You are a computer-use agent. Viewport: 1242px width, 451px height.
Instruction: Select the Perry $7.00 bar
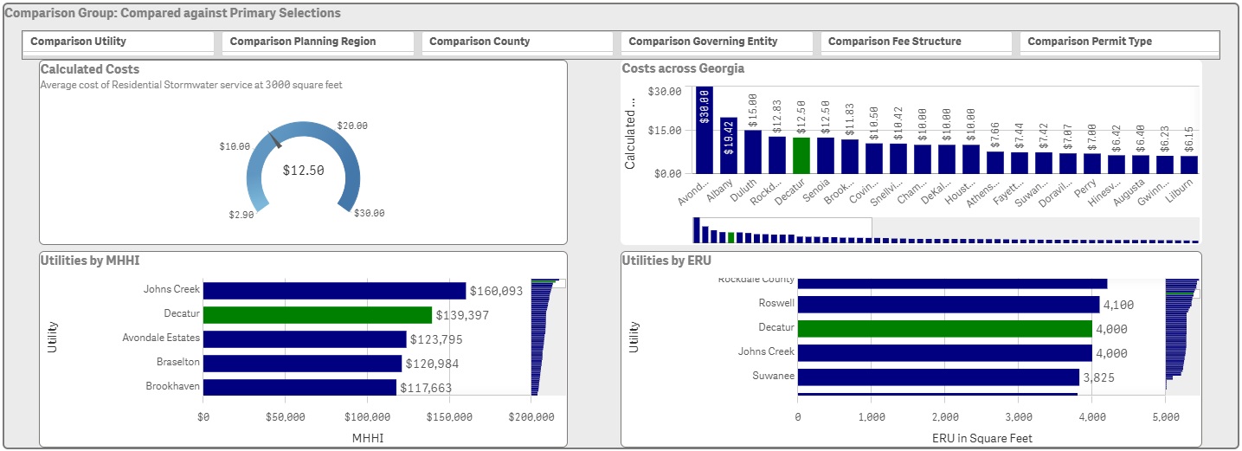coord(1092,164)
